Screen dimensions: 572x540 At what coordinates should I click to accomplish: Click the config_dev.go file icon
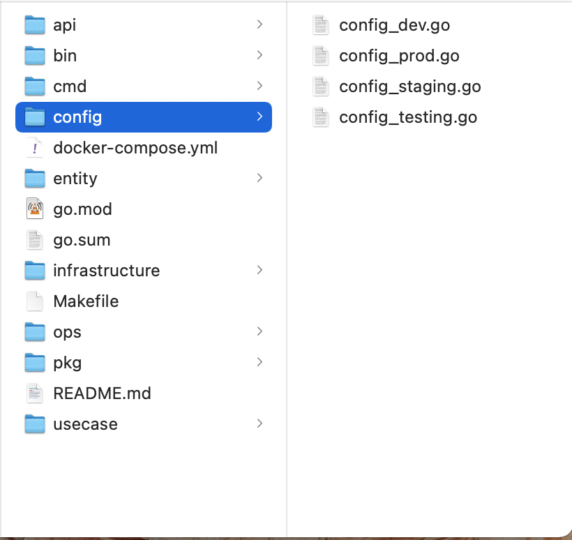321,25
